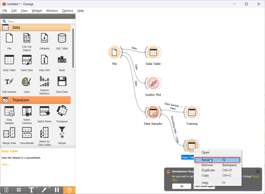
Task: Click Ok on the usage statistics notification
Action: (182, 186)
